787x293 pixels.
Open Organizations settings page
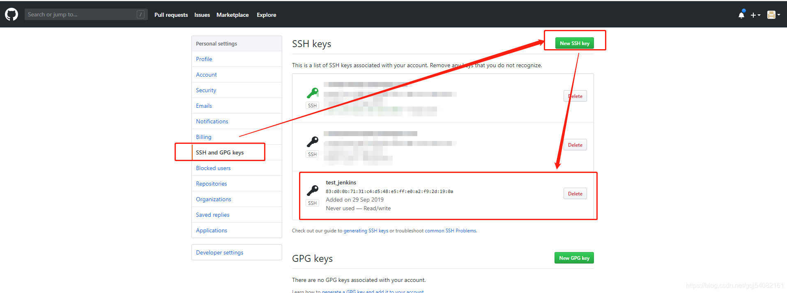237,199
